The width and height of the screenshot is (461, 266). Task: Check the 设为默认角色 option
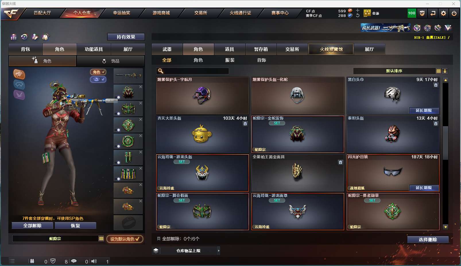click(x=125, y=239)
